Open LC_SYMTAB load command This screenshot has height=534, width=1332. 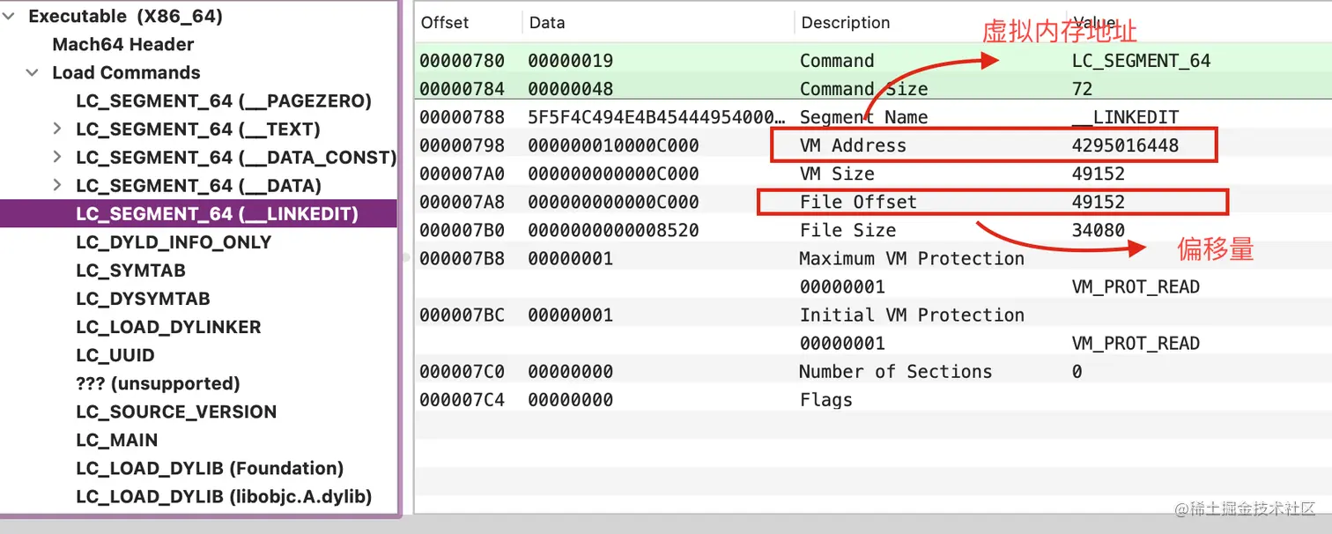coord(130,270)
